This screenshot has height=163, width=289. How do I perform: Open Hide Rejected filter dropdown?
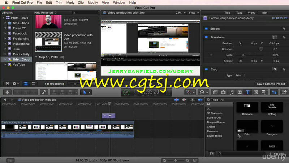click(45, 13)
